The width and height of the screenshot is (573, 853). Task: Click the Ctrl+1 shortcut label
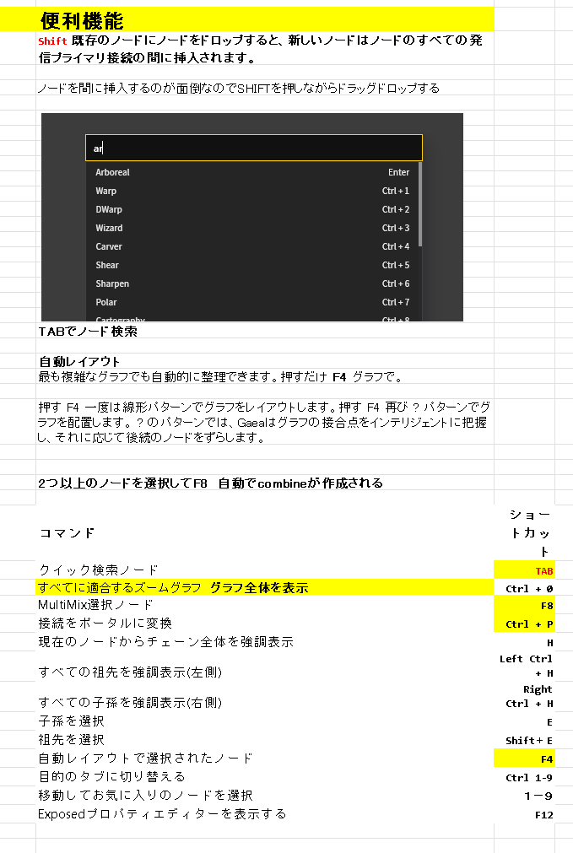(396, 191)
